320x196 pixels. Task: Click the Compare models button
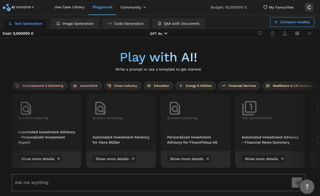[x=292, y=22]
